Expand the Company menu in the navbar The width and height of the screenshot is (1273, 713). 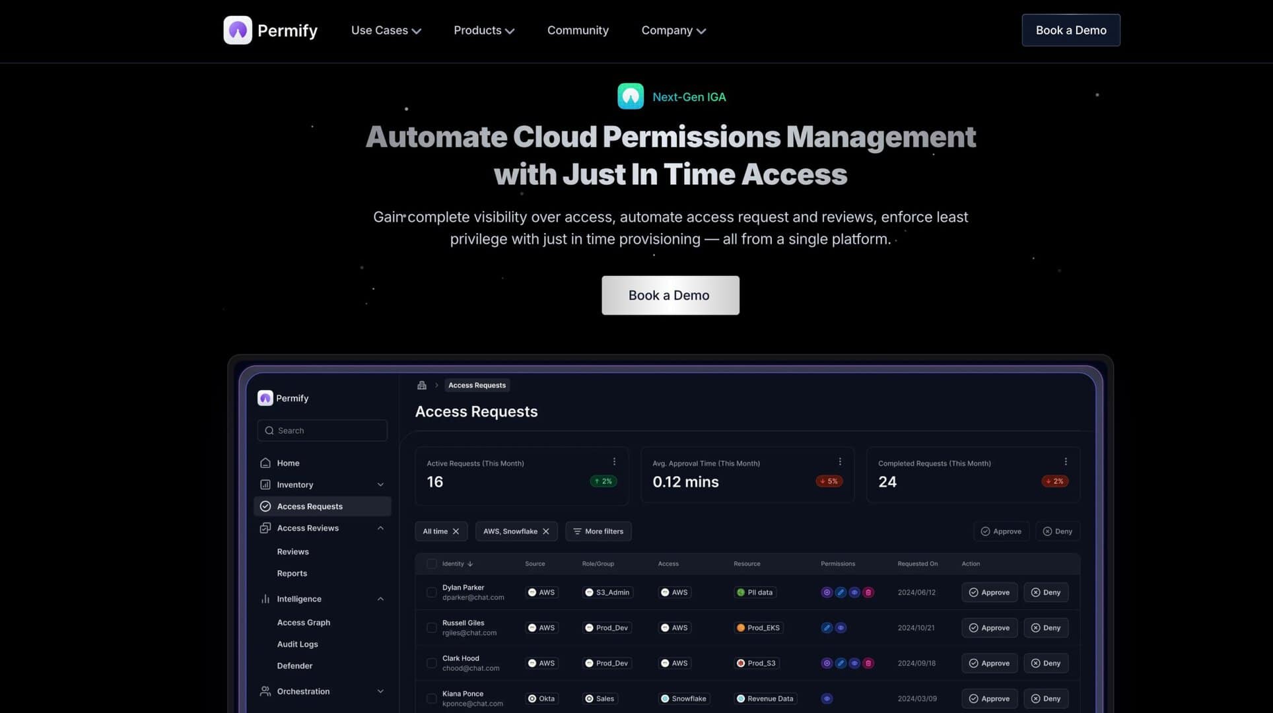pos(673,30)
